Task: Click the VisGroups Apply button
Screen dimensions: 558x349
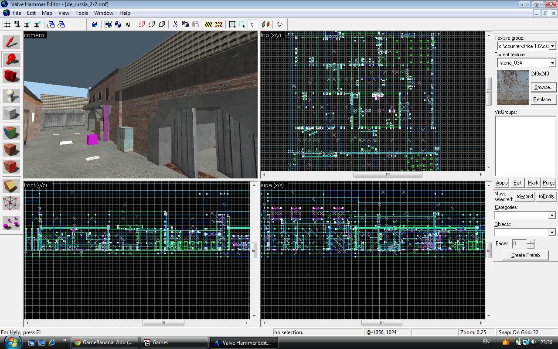Action: [502, 183]
